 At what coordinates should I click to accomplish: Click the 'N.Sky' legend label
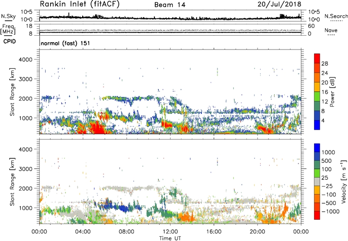pyautogui.click(x=8, y=16)
